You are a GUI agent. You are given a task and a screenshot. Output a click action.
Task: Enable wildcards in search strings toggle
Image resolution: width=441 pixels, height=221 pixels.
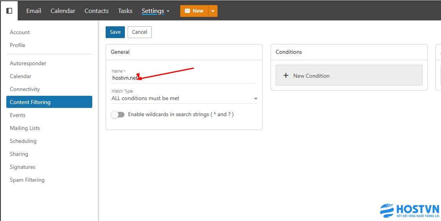pyautogui.click(x=118, y=115)
